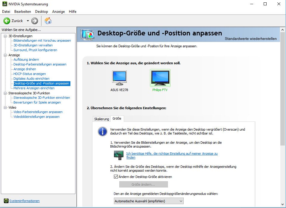Screen dimensions: 286x208
Task: Open the Bearbeiten menu
Action: 23,12
